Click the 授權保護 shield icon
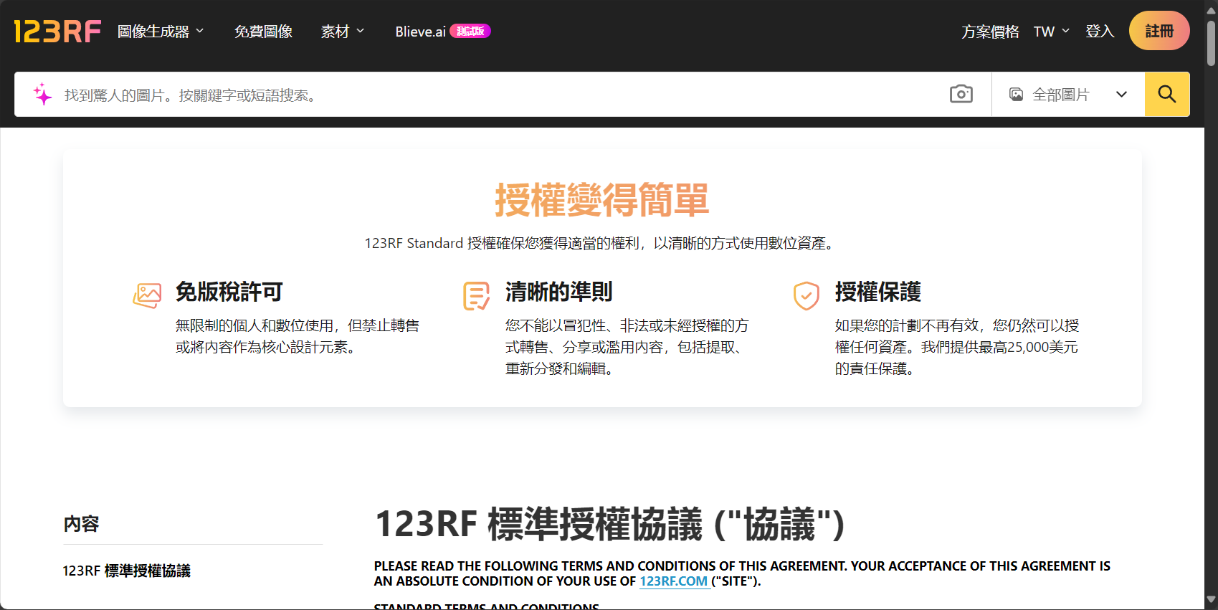Image resolution: width=1218 pixels, height=610 pixels. 807,295
